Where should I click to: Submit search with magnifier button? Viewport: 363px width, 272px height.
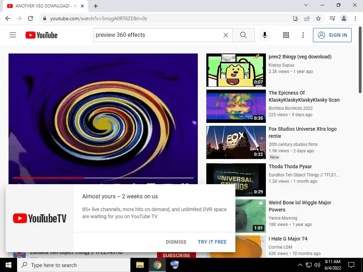tap(243, 35)
